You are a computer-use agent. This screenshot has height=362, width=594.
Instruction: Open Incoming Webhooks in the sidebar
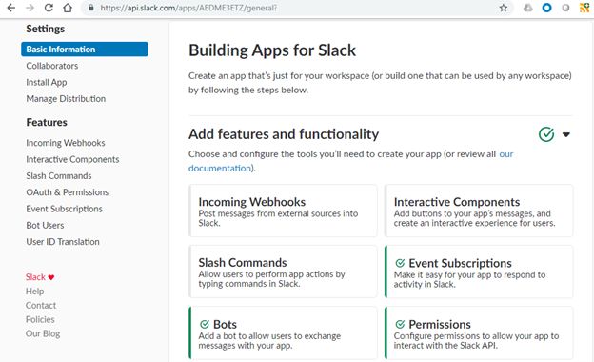click(66, 143)
